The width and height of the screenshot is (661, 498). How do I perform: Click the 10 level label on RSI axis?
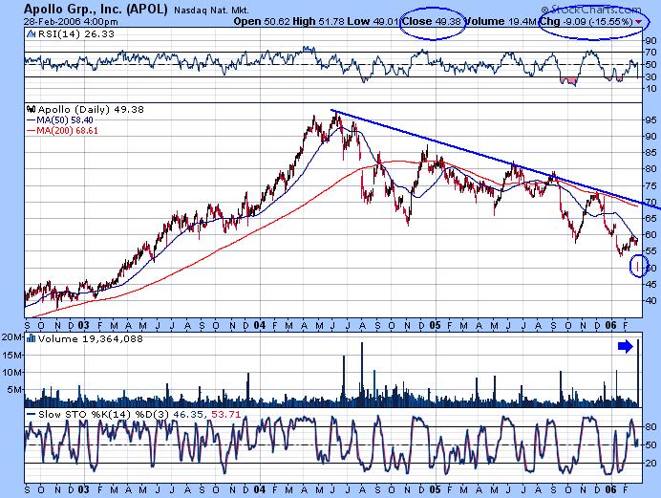click(650, 88)
